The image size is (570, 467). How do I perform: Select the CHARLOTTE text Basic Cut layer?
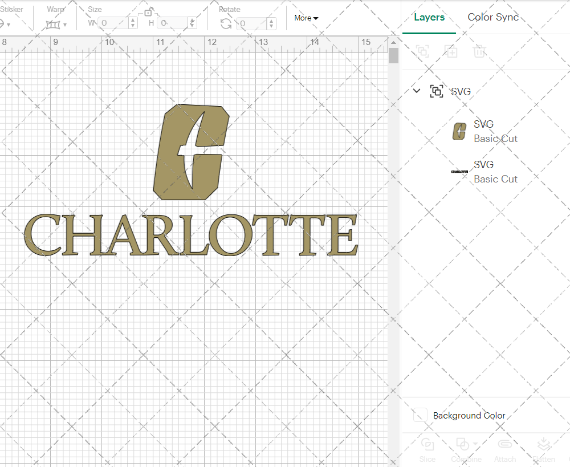tap(496, 172)
